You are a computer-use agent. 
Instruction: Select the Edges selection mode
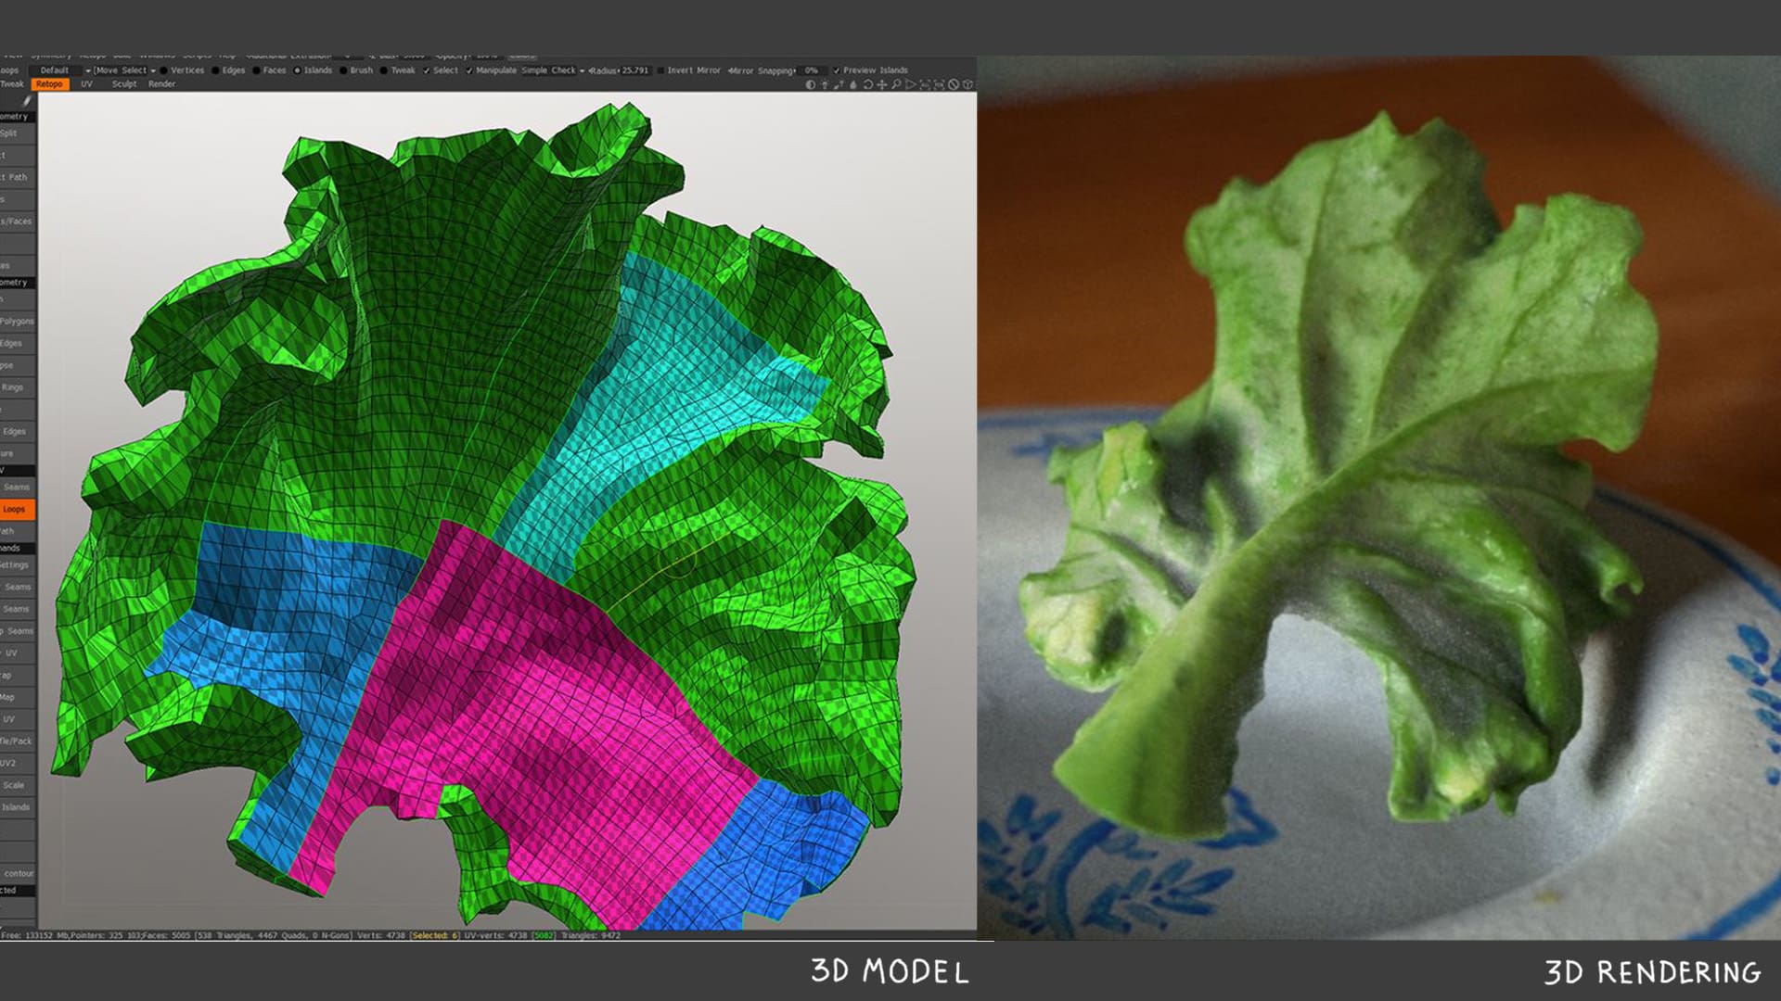point(229,70)
